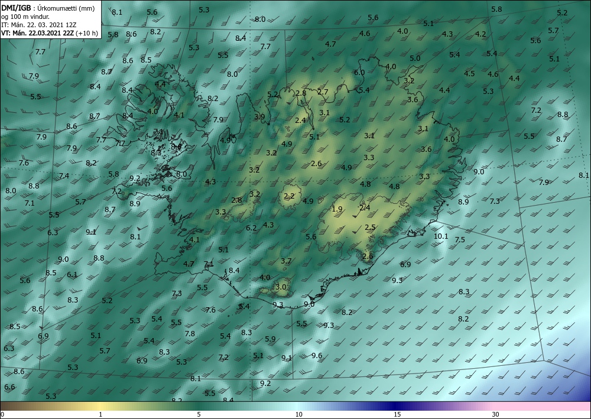Click the '6.0' value near the north coast
Viewport: 591px width, 419px height.
click(359, 72)
